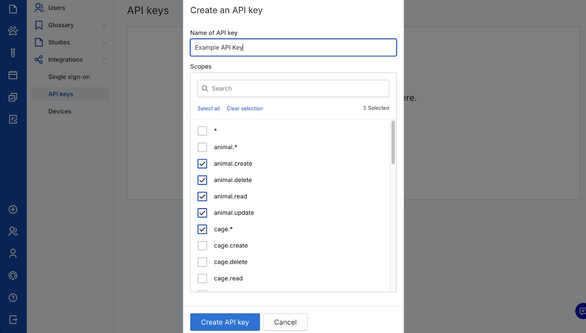This screenshot has height=333, width=586.
Task: Collapse the Integrations section chevron
Action: [x=104, y=59]
